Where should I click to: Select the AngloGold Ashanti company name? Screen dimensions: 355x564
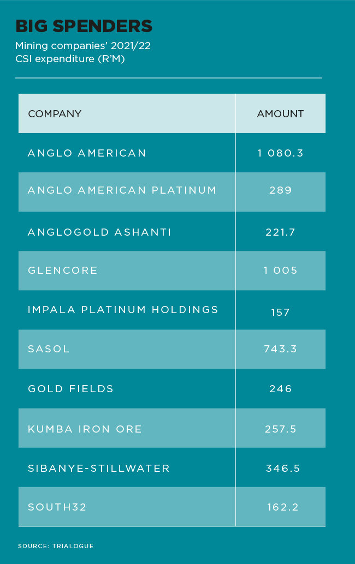pyautogui.click(x=99, y=232)
